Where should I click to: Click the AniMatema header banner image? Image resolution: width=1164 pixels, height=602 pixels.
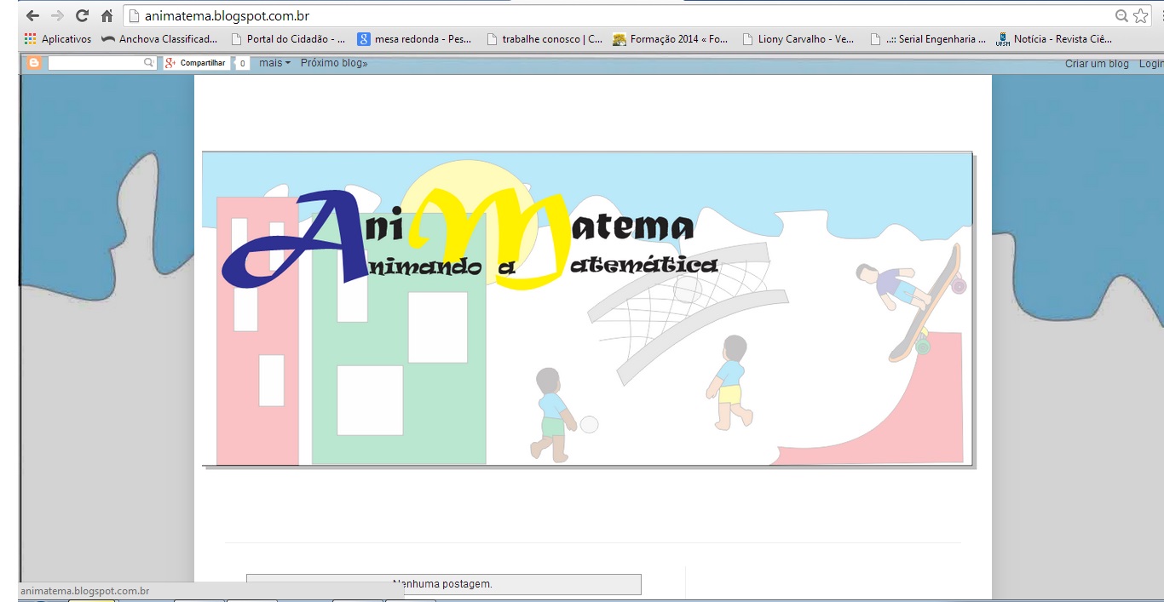[x=587, y=309]
